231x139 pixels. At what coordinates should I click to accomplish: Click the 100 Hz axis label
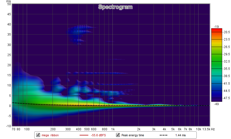tap(27, 129)
